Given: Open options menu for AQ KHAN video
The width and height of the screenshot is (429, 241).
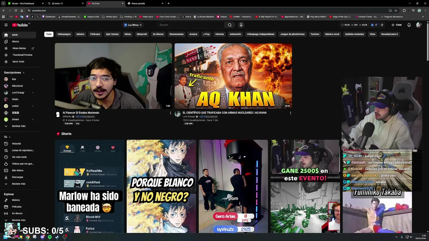Looking at the screenshot, I should click(290, 113).
